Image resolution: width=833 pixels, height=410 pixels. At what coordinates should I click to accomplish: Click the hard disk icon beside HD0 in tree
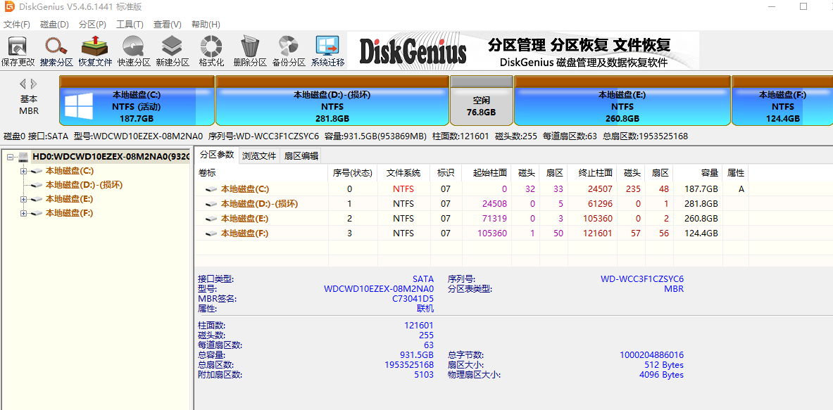(24, 157)
